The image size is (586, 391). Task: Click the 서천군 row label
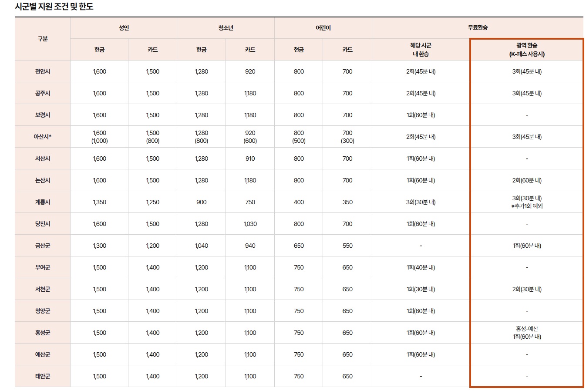(43, 289)
